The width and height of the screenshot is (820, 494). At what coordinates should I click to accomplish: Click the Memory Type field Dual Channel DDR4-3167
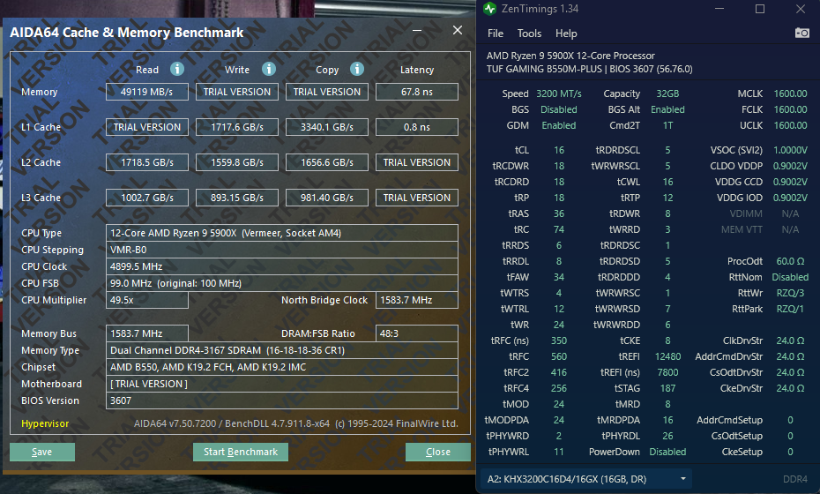(282, 350)
